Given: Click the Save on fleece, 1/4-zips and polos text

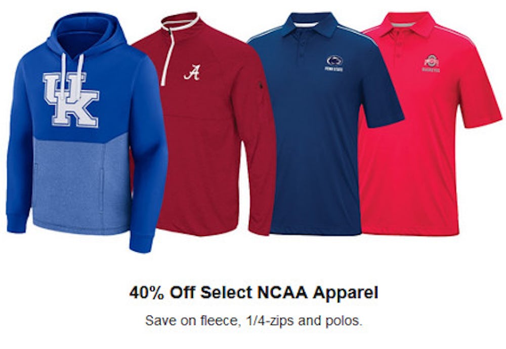Looking at the screenshot, I should (253, 321).
